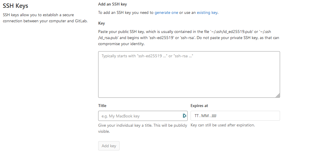The image size is (309, 153).
Task: Select the JJJJ year segment of expiry date
Action: 214,116
